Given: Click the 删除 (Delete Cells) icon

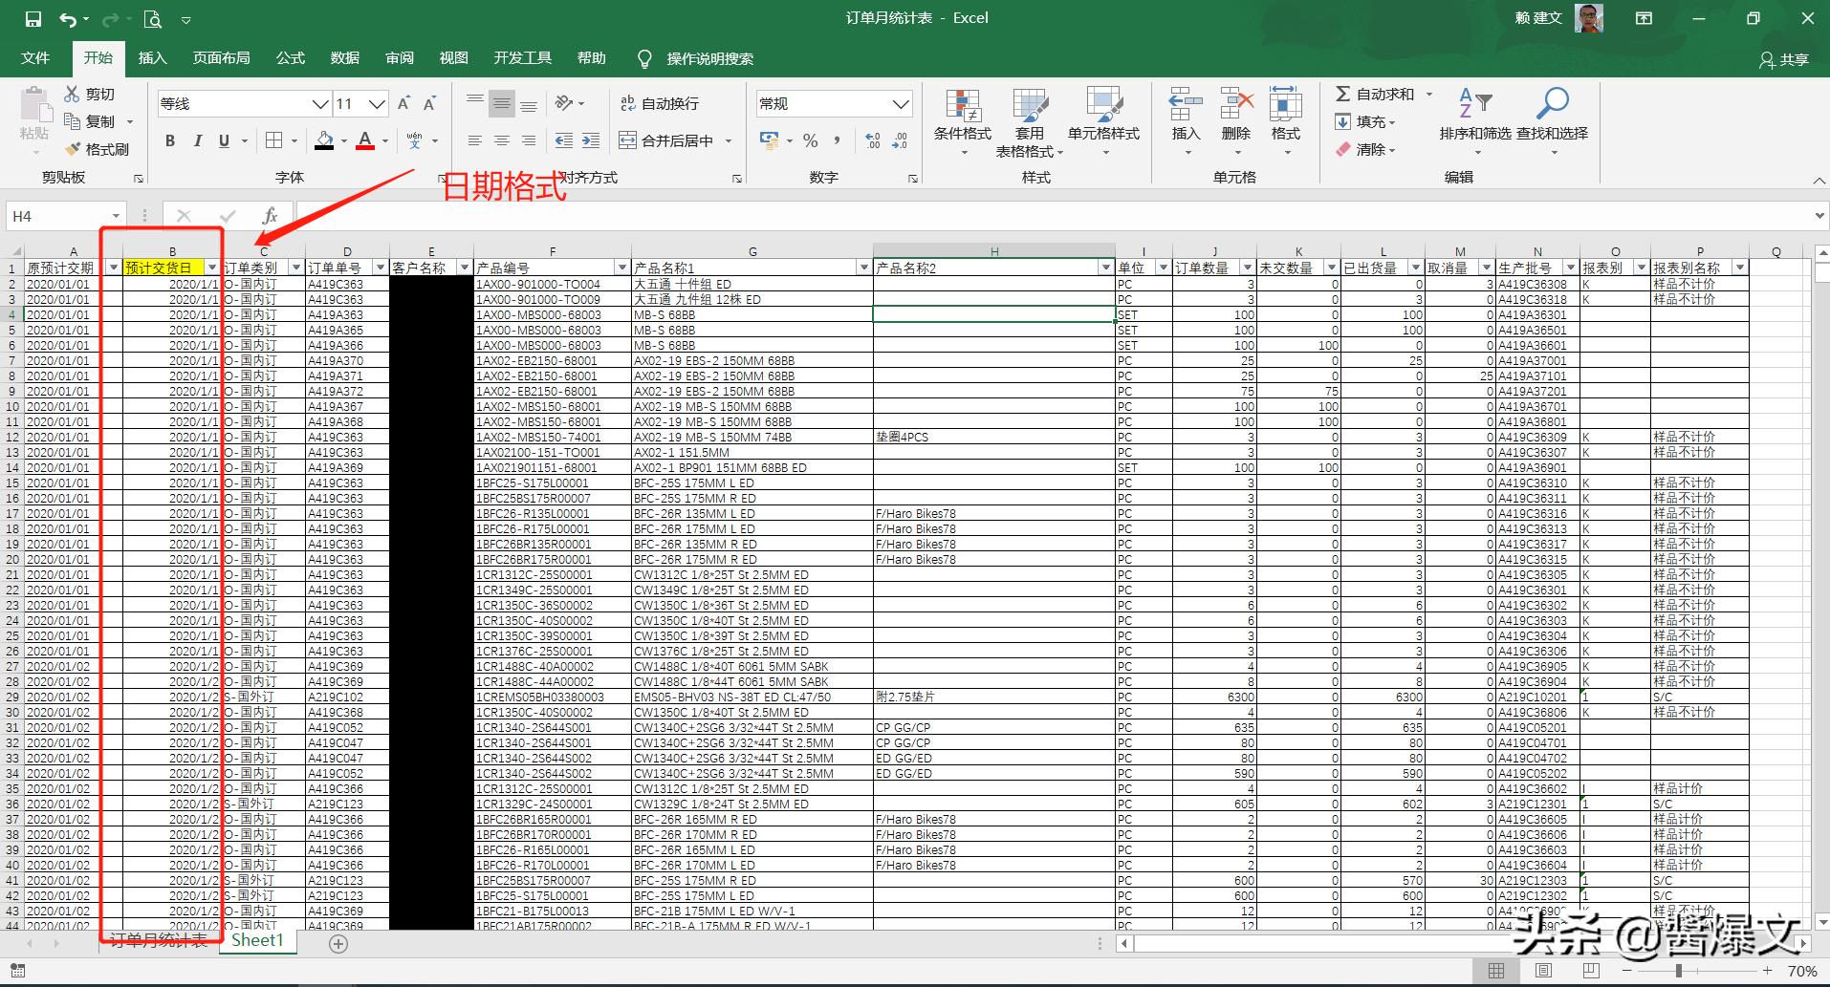Looking at the screenshot, I should tap(1235, 115).
